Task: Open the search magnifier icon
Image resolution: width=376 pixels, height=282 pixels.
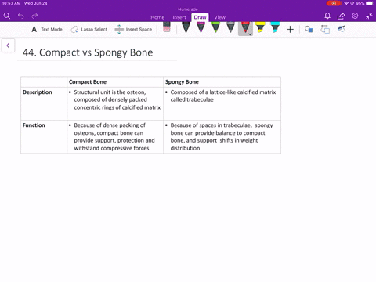Action: click(7, 16)
